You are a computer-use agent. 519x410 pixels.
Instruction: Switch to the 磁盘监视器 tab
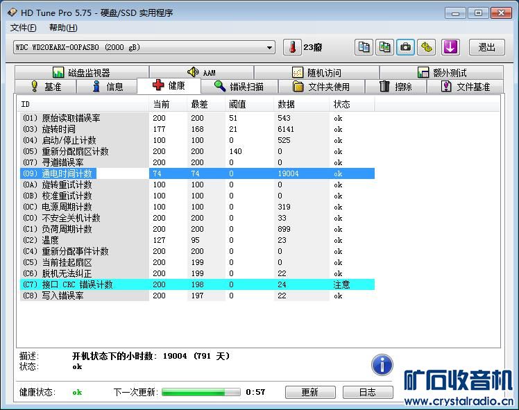click(x=82, y=72)
